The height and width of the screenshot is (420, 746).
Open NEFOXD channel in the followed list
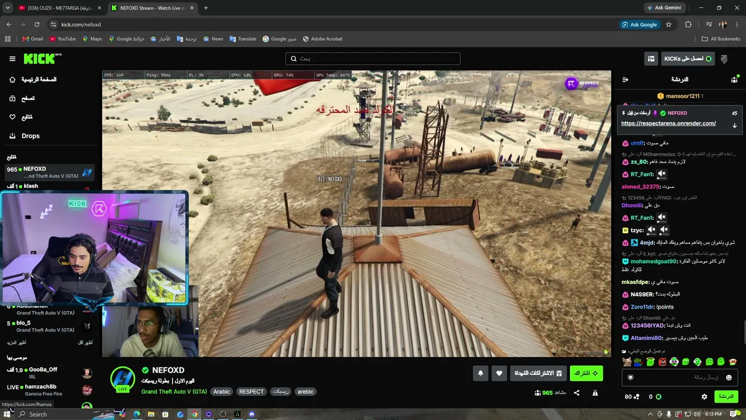pyautogui.click(x=50, y=172)
